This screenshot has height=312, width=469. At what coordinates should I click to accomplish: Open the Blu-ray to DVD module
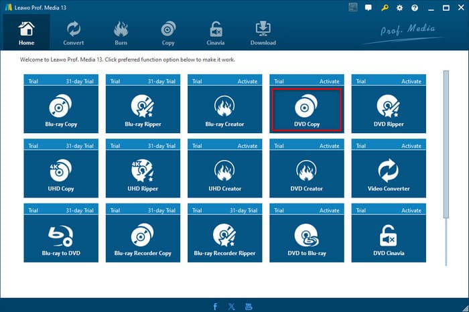(x=62, y=238)
